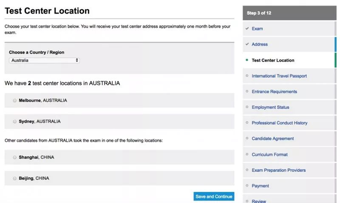Jump to Curriculum Format step
This screenshot has width=340, height=203.
click(269, 154)
